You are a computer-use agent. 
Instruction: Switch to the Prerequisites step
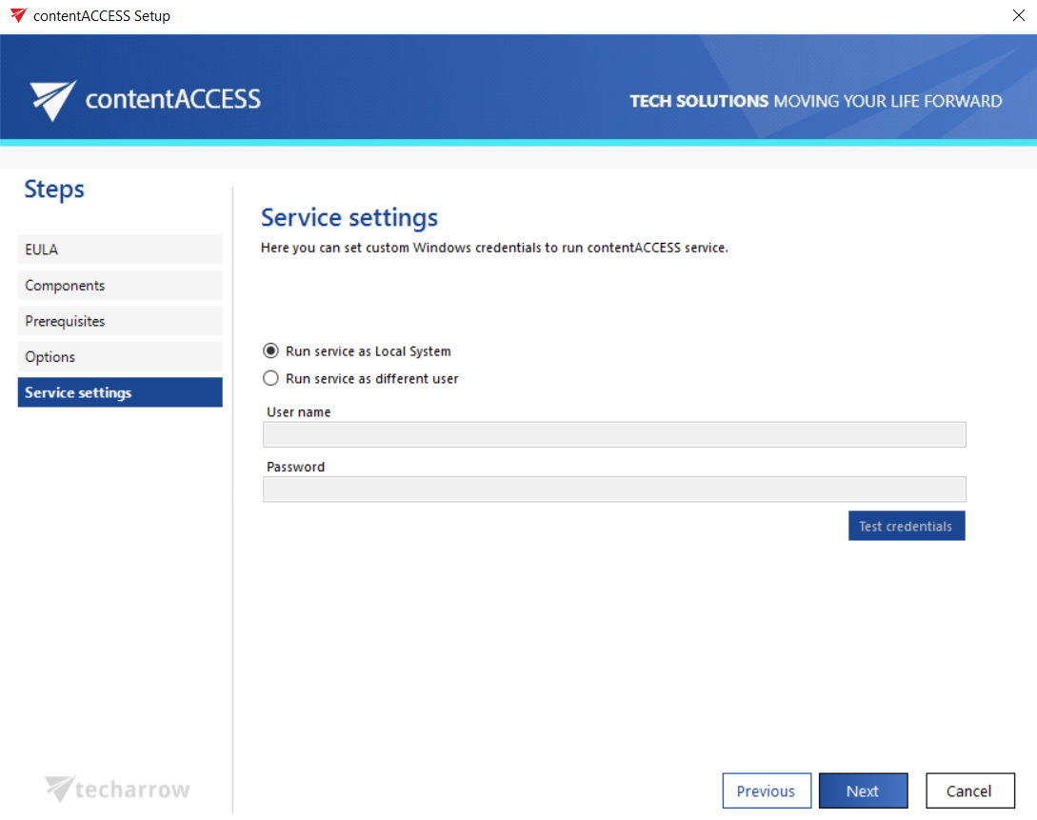[x=120, y=321]
